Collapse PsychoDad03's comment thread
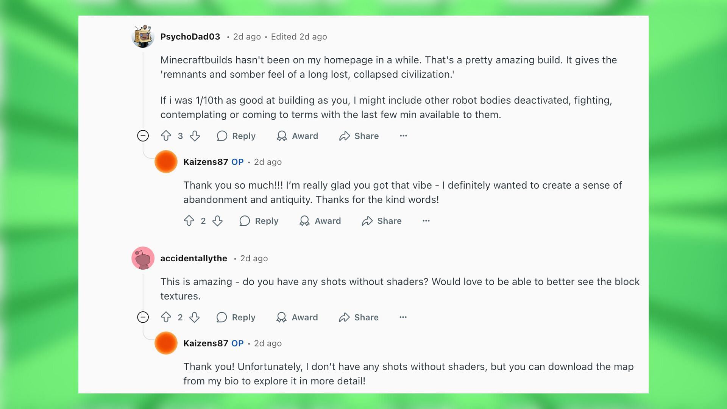 click(x=143, y=135)
